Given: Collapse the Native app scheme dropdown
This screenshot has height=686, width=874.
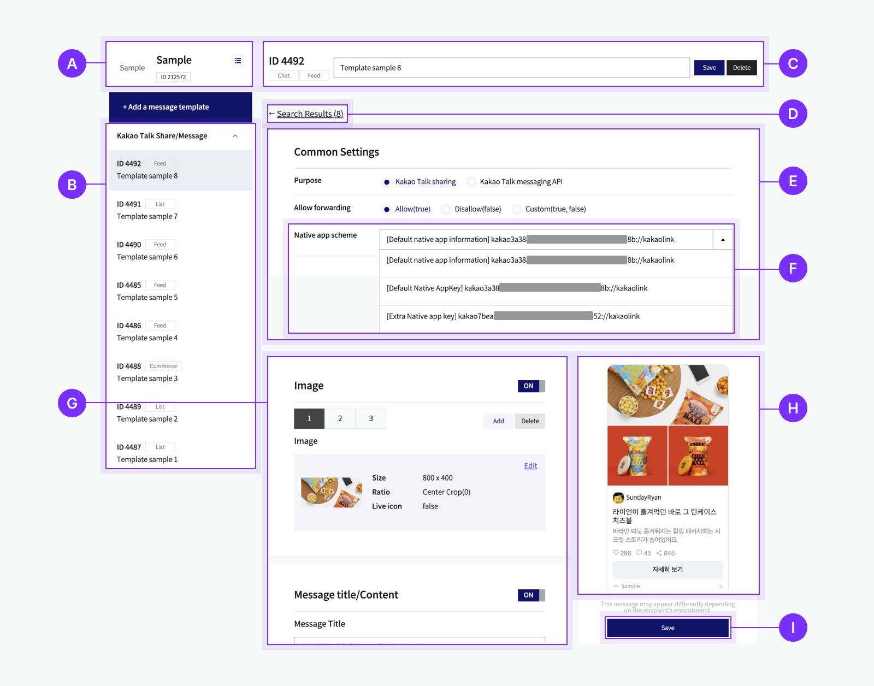Looking at the screenshot, I should [x=723, y=239].
